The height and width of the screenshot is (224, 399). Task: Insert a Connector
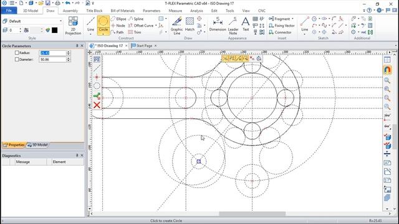coord(280,32)
